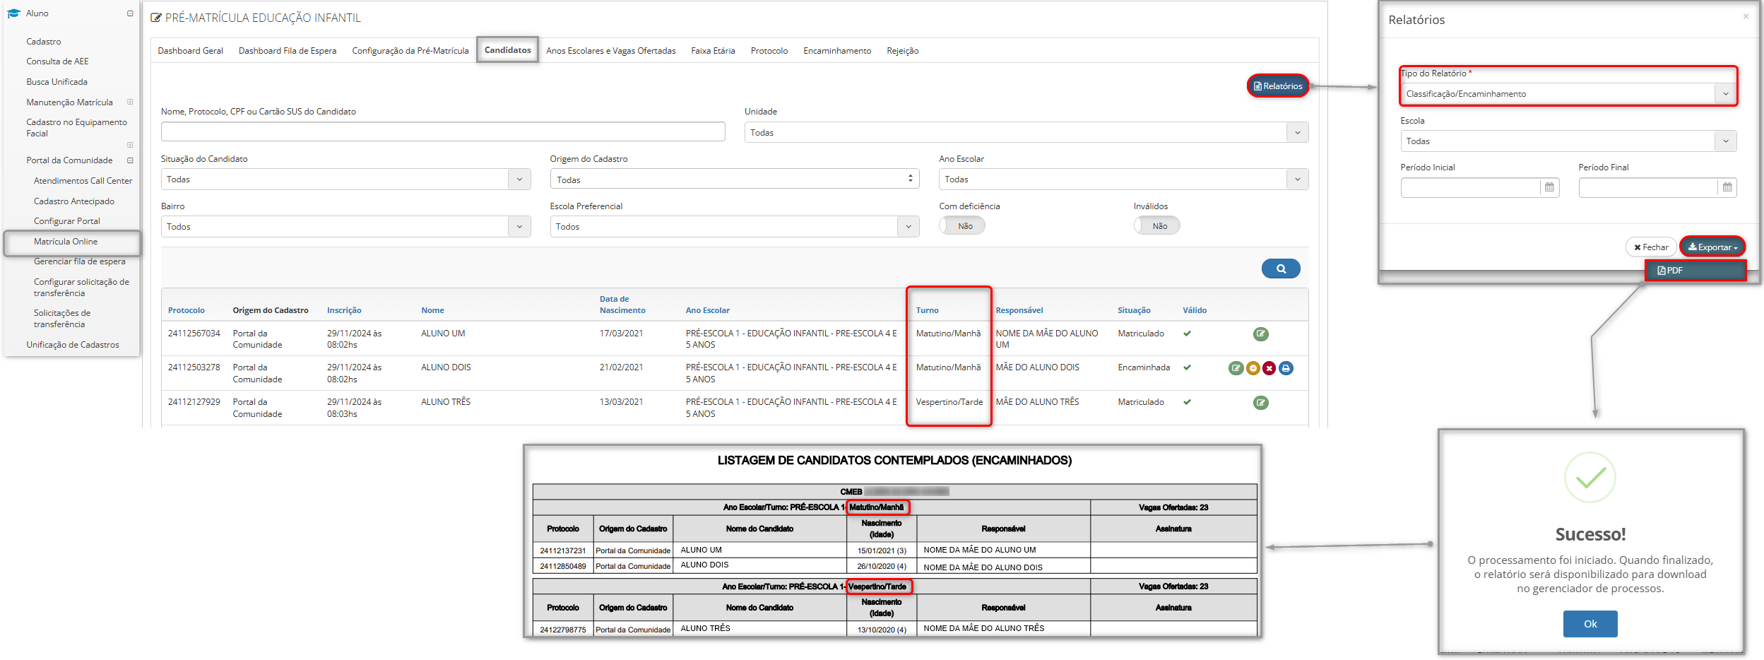1764x660 pixels.
Task: Open the Período Final calendar icon
Action: click(x=1727, y=187)
